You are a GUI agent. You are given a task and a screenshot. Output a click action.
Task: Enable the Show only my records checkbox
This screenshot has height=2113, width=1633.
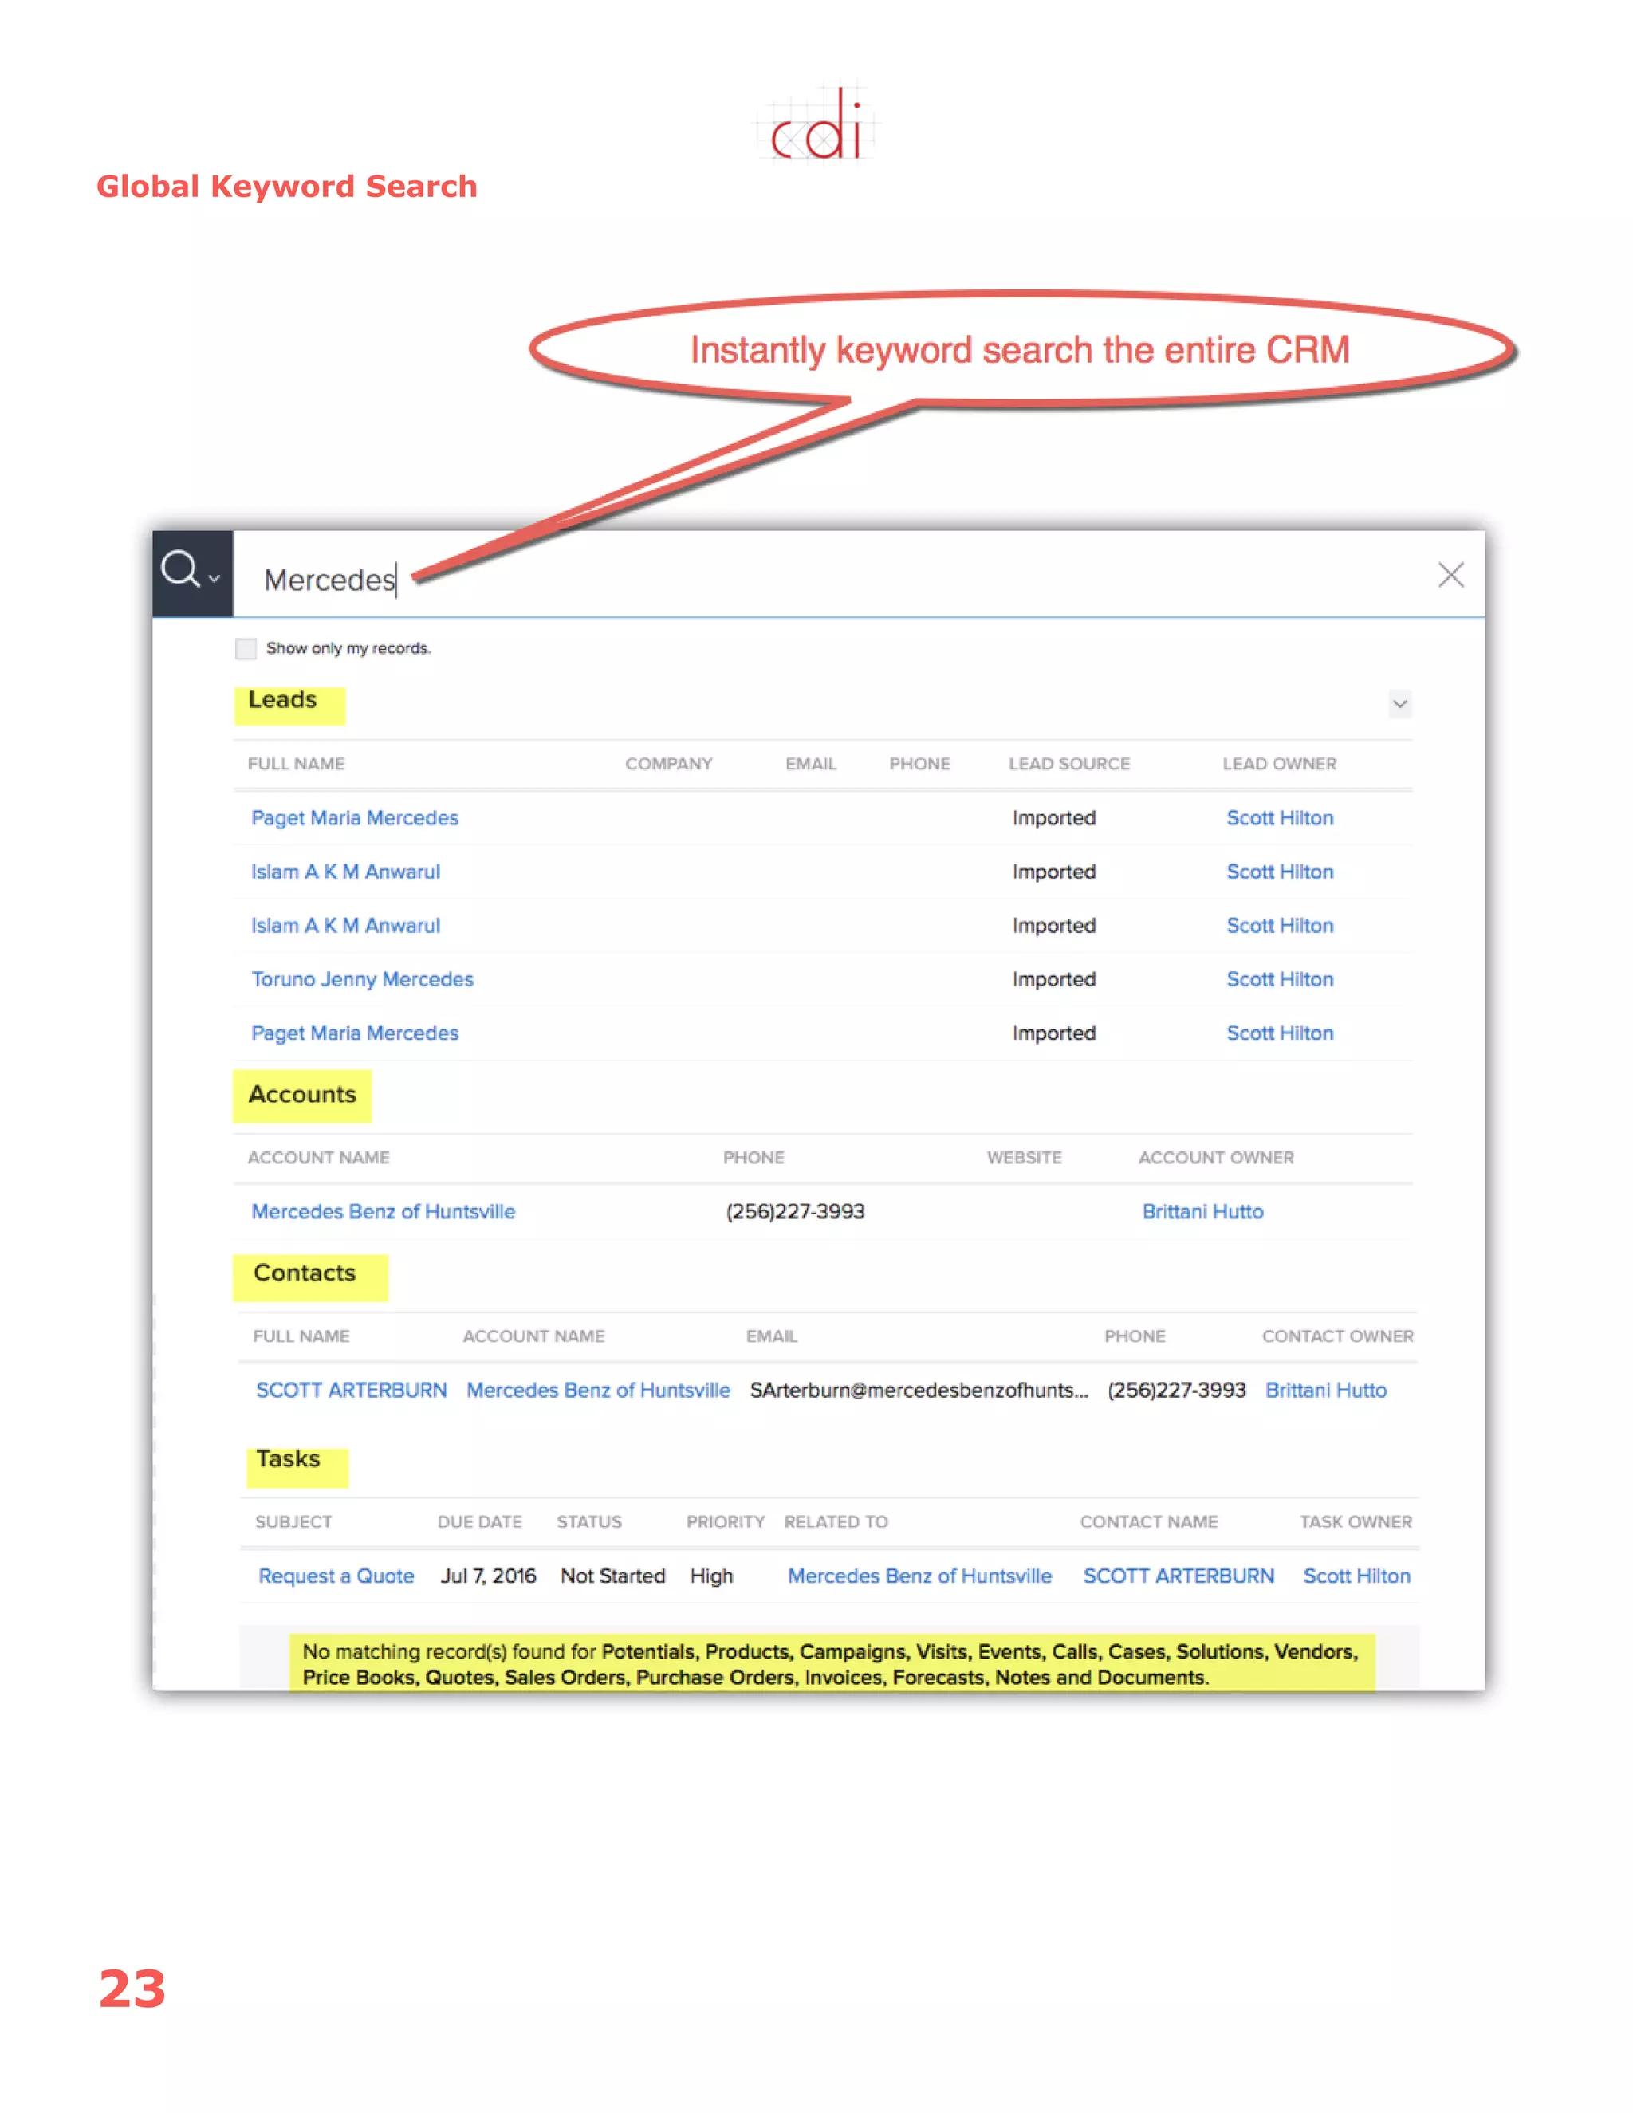tap(246, 648)
